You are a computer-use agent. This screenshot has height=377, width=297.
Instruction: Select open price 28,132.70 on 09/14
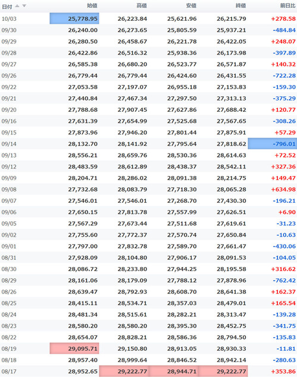coord(83,144)
